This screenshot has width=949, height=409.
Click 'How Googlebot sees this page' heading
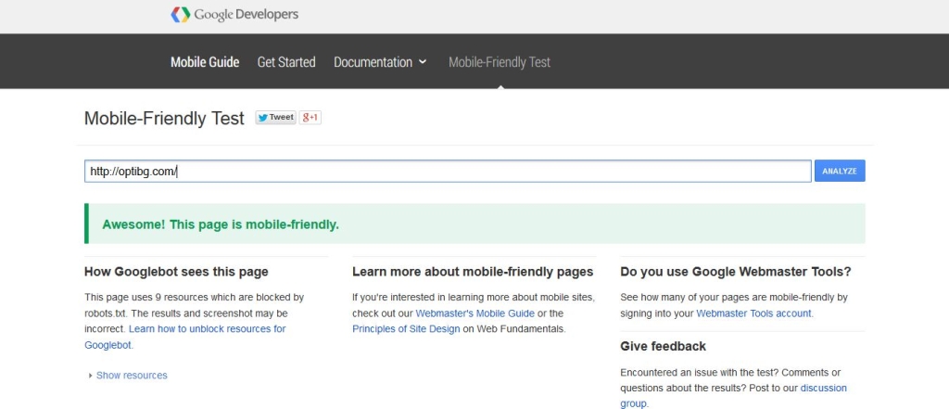[176, 272]
